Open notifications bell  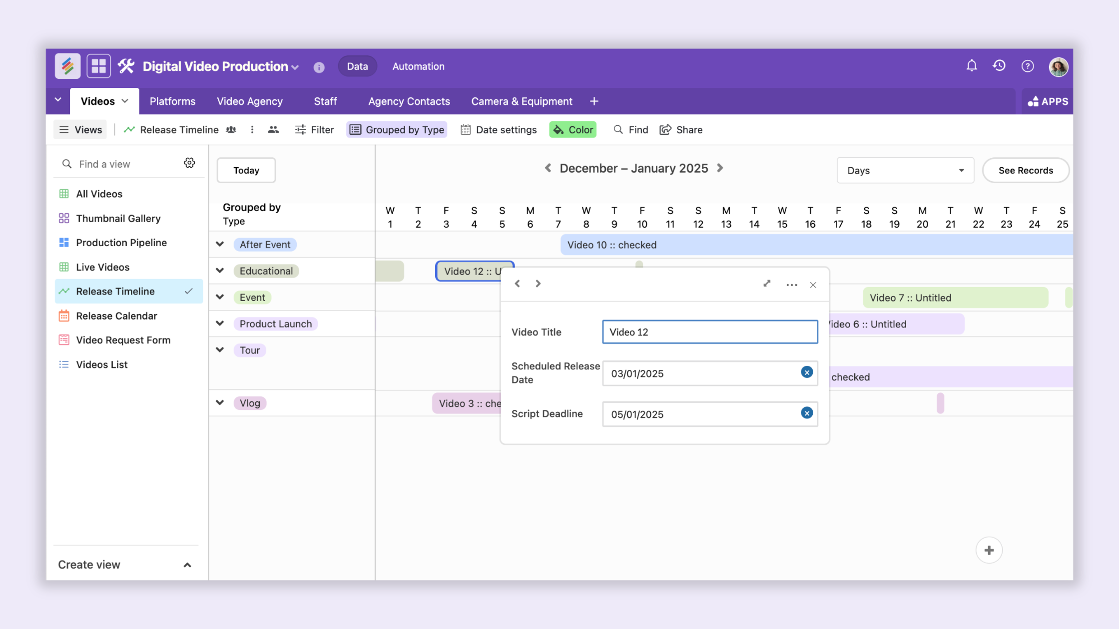pos(971,66)
